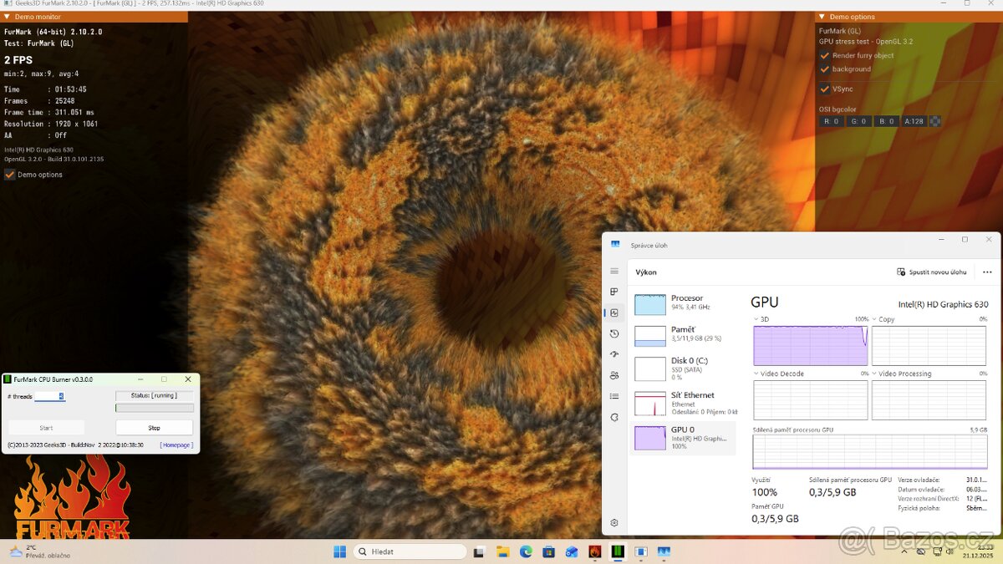Select Procesor in the performance list
Screen dimensions: 1003x564
tap(684, 303)
